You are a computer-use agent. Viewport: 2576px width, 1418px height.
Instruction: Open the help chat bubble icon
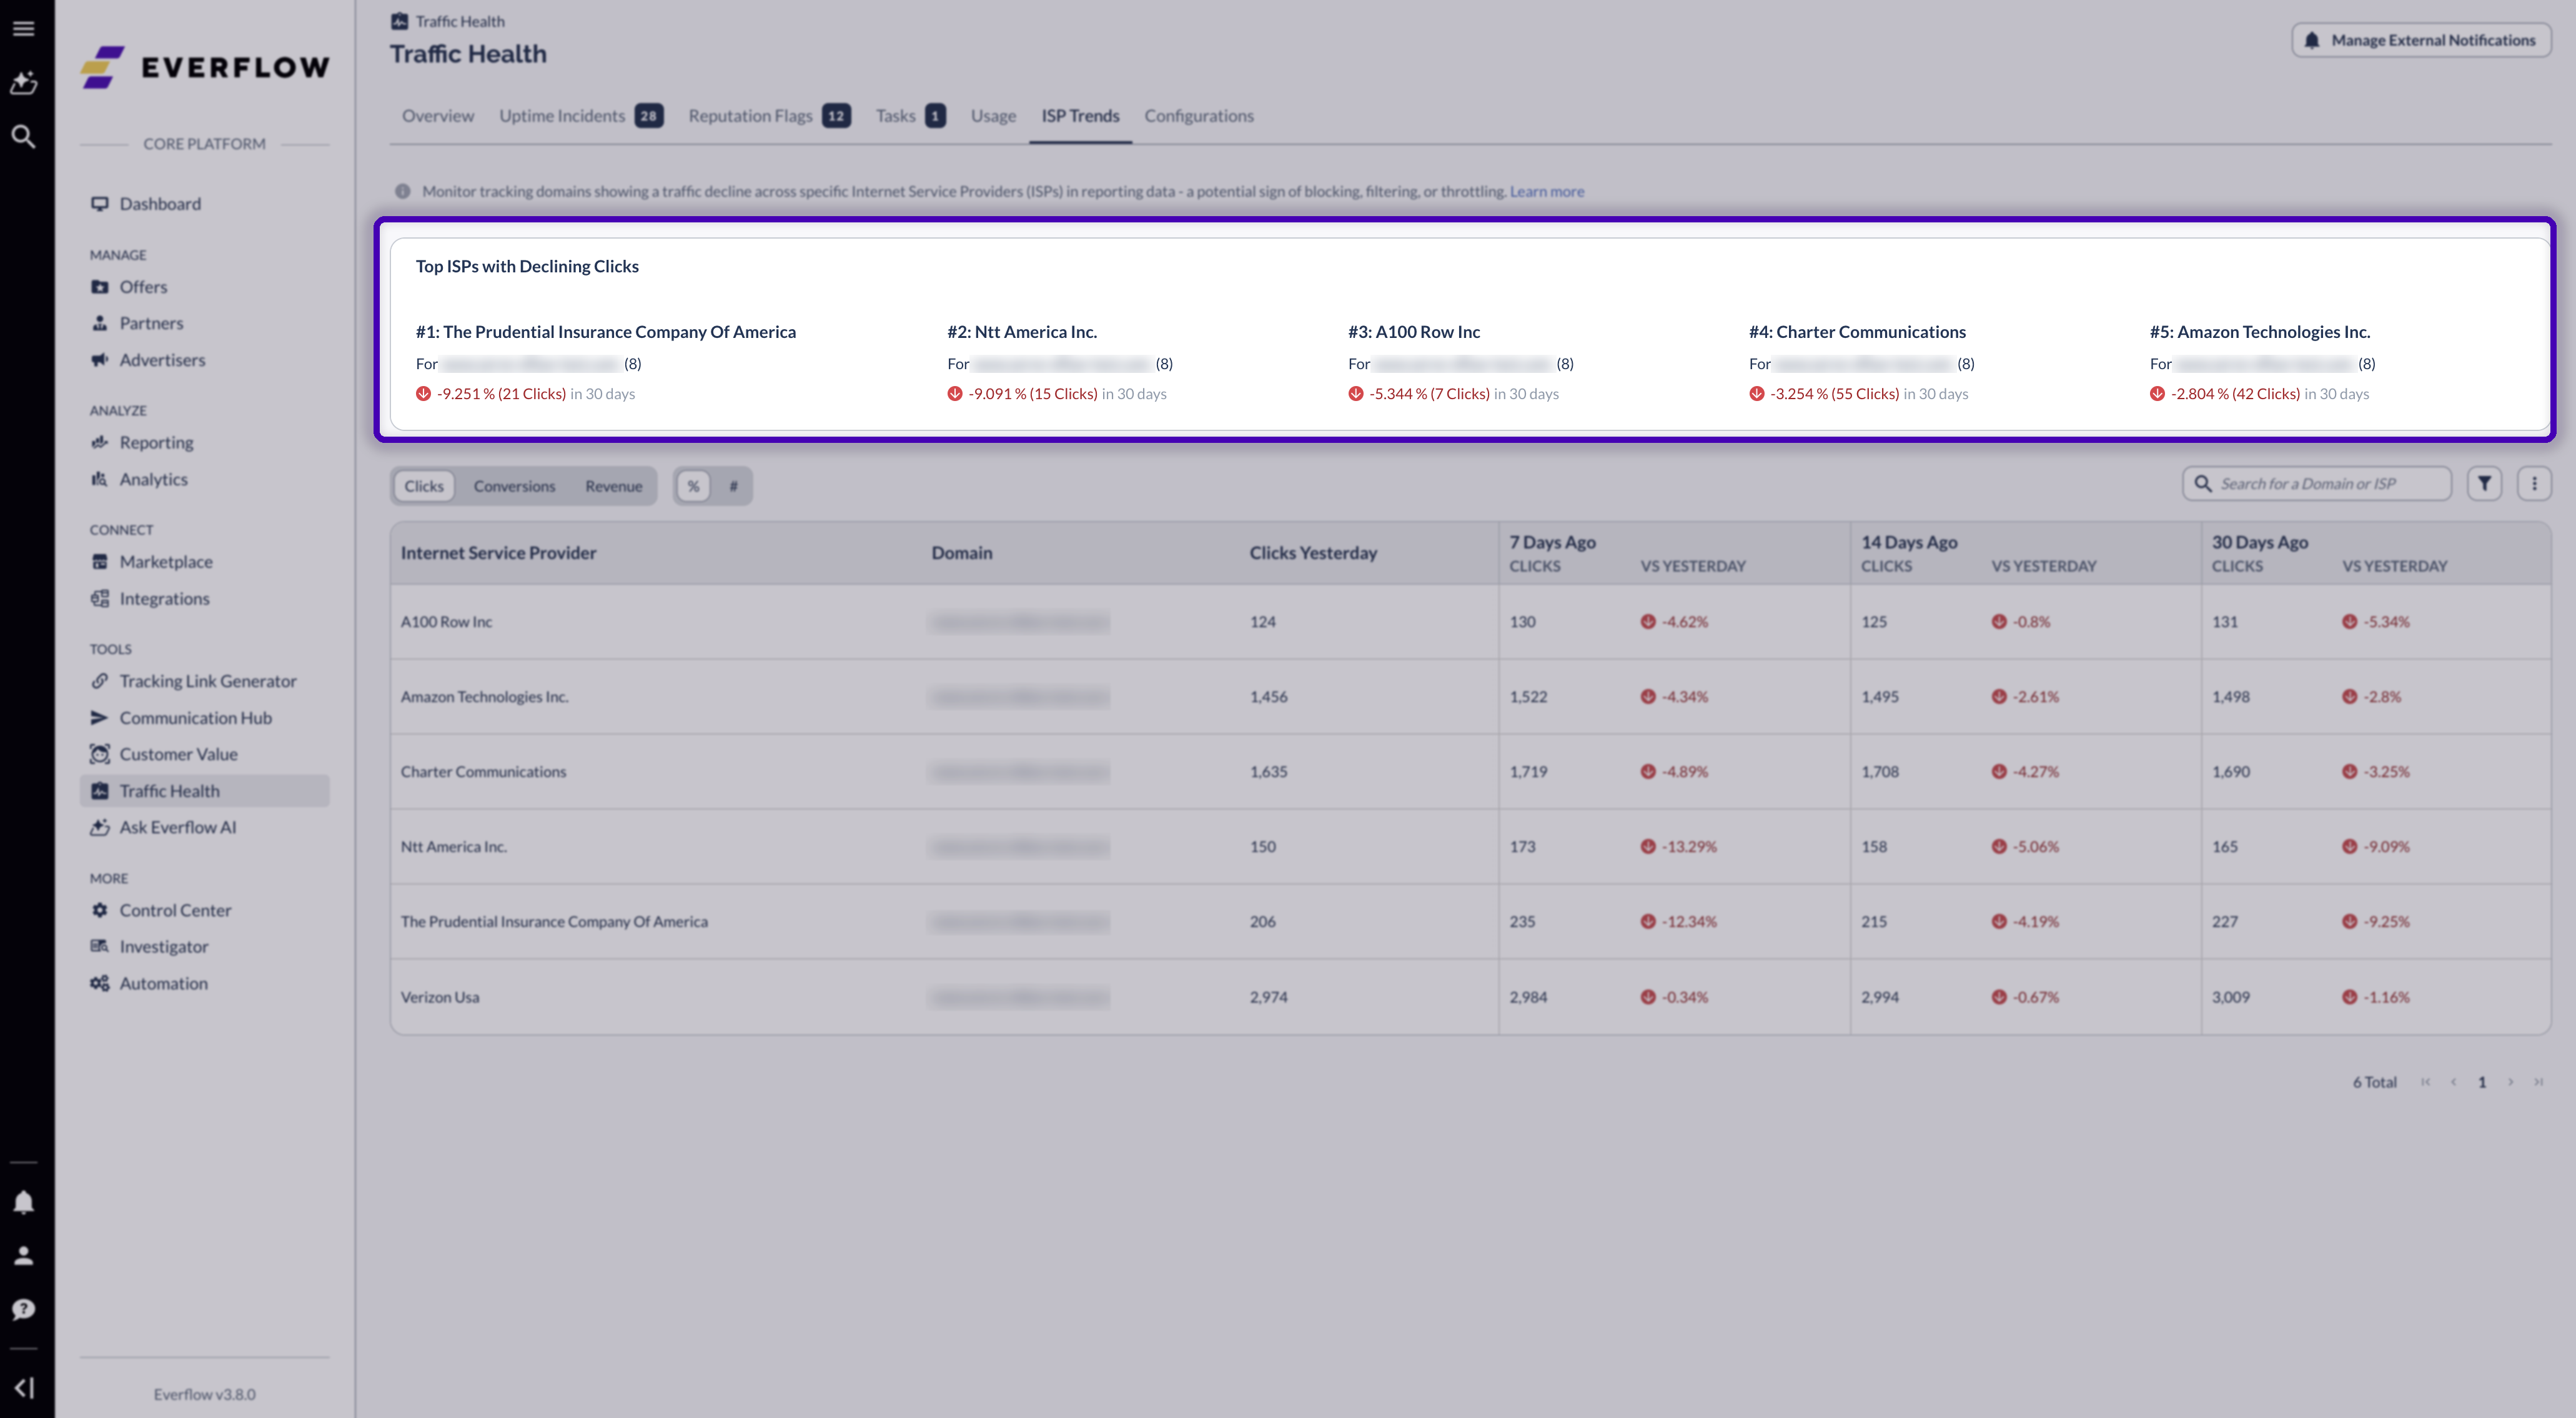click(23, 1310)
